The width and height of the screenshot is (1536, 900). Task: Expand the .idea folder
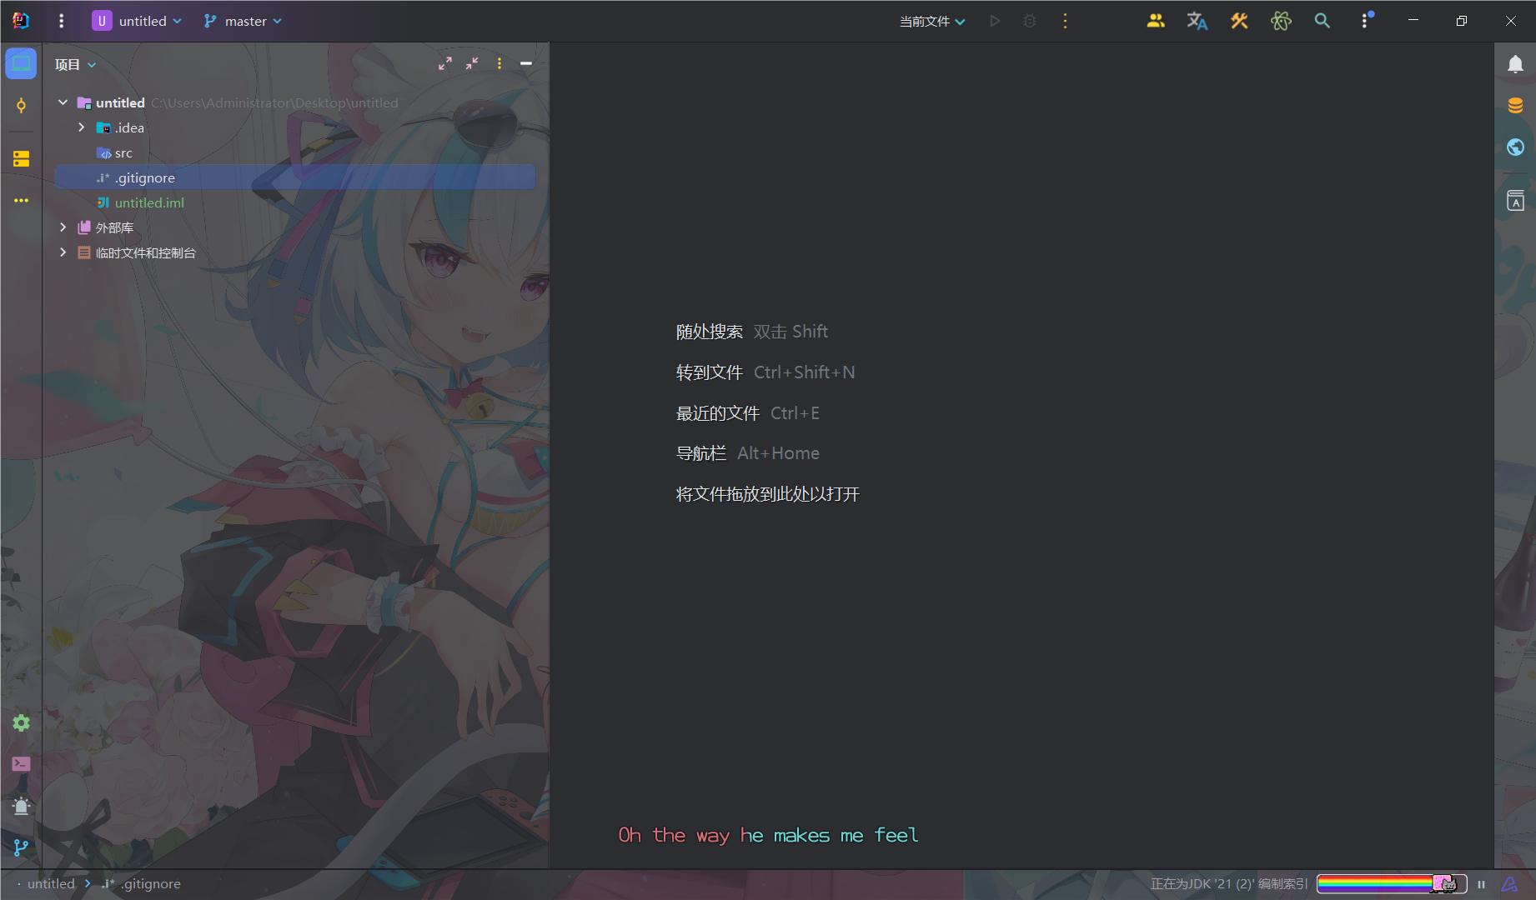(81, 127)
